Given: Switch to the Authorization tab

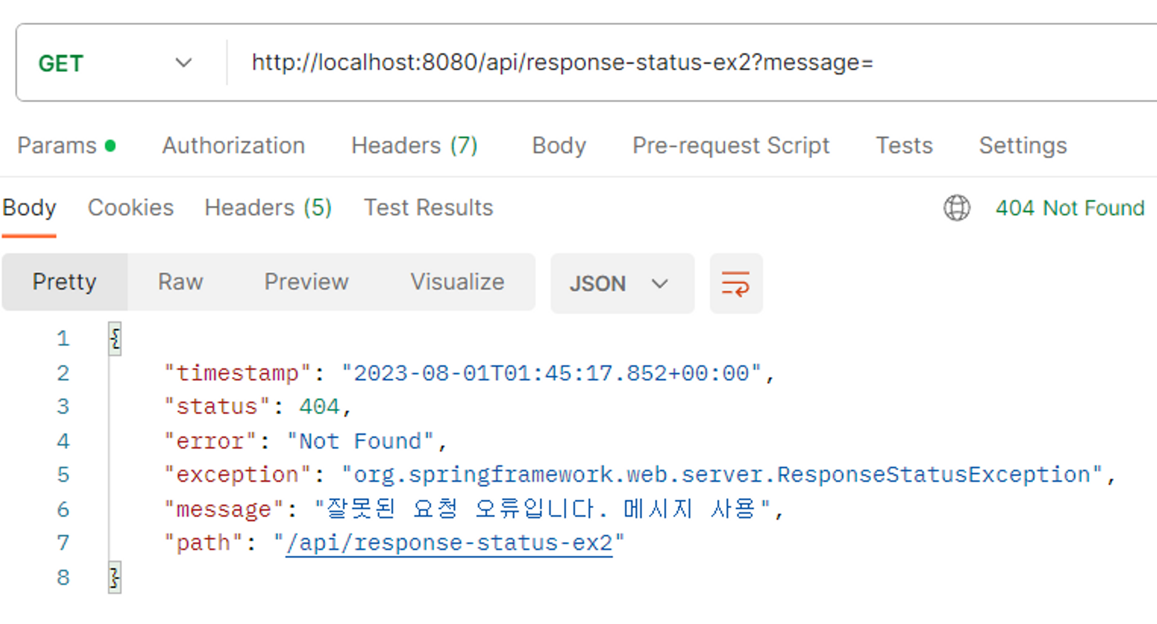Looking at the screenshot, I should click(x=233, y=146).
